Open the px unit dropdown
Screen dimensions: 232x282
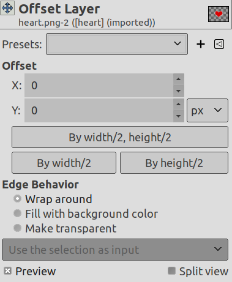208,110
